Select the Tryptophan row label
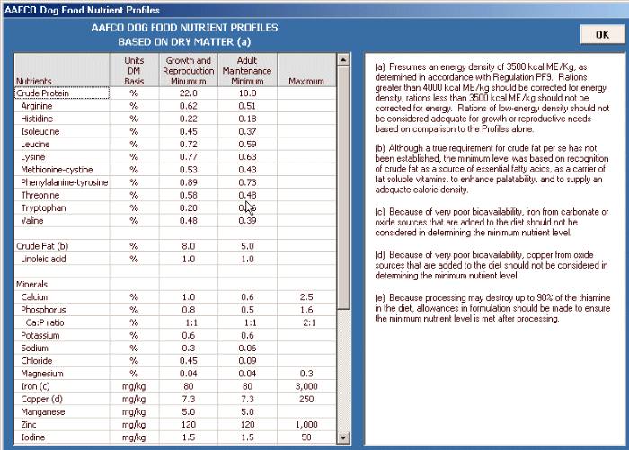Viewport: 629px width, 450px height. click(43, 208)
